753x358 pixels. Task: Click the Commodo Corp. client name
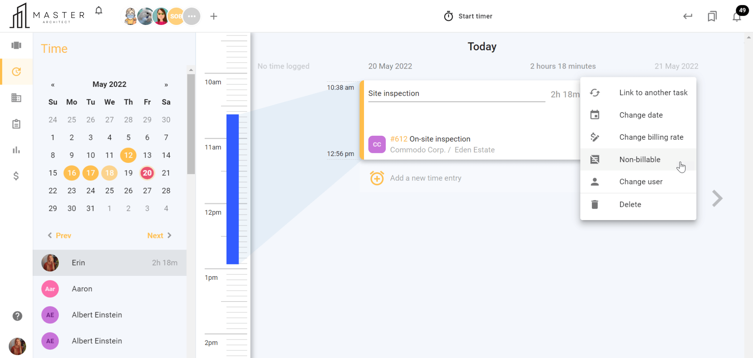pyautogui.click(x=418, y=150)
